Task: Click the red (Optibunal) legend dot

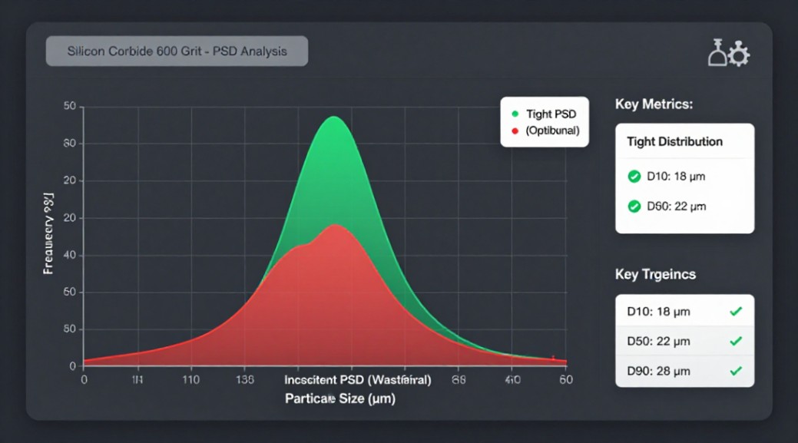Action: 515,131
